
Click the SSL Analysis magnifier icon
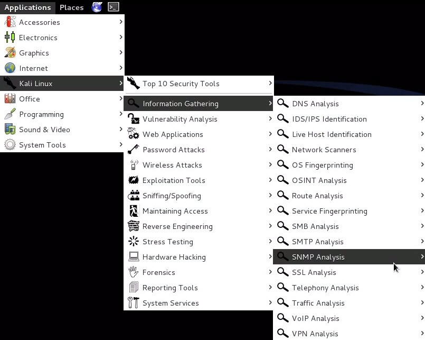point(282,272)
